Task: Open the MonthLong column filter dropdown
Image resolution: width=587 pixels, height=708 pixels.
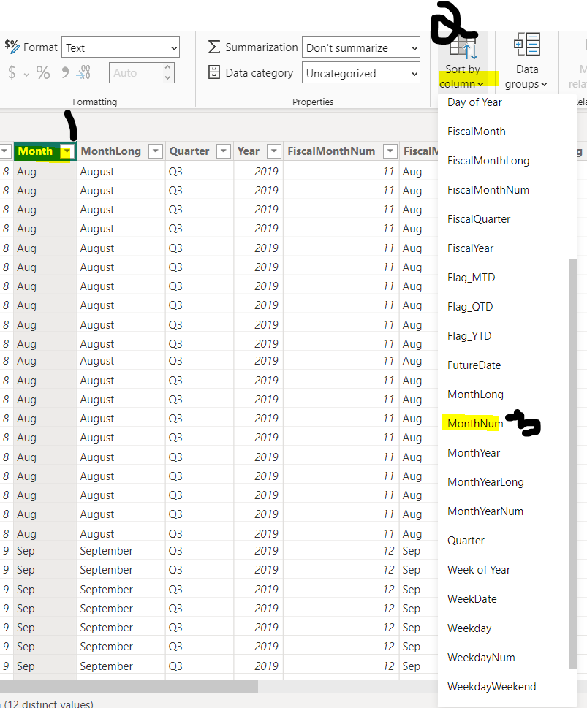Action: (x=156, y=151)
